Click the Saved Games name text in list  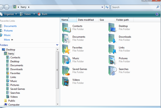80,69
